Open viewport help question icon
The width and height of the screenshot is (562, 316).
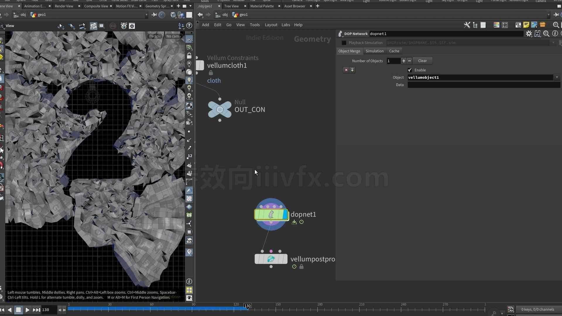click(x=189, y=26)
